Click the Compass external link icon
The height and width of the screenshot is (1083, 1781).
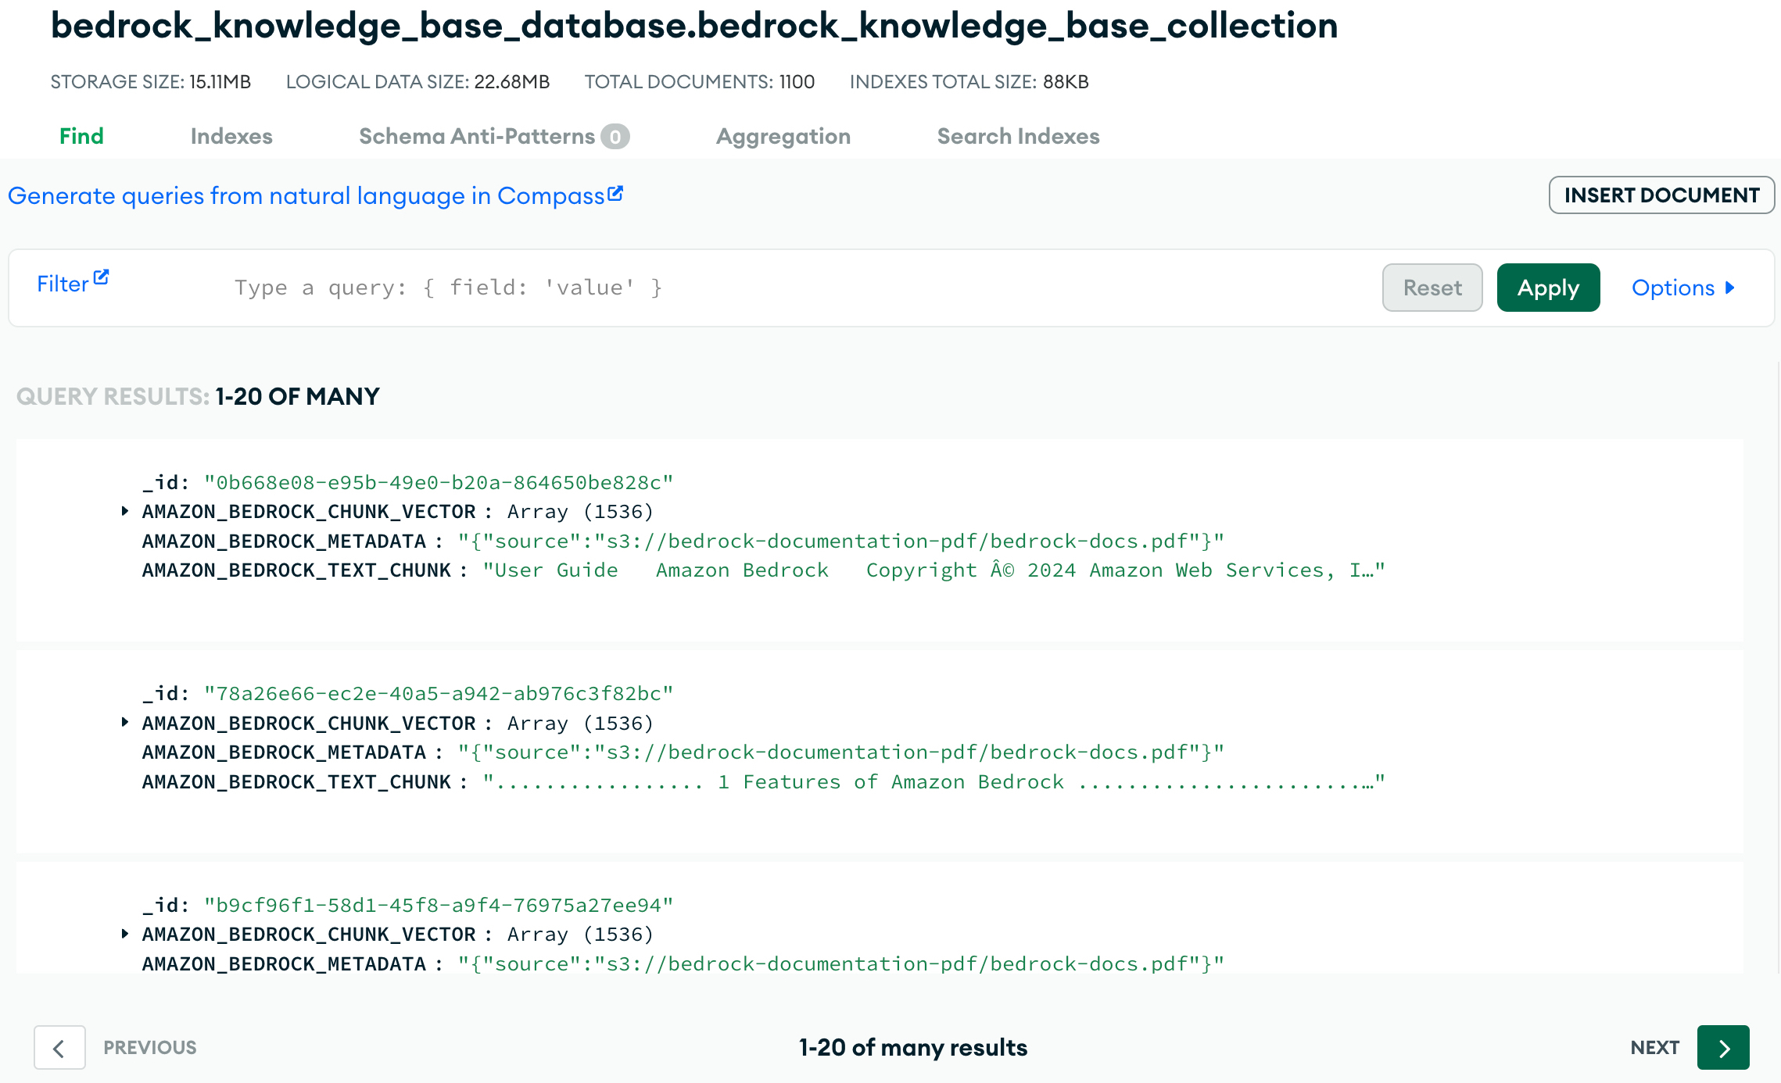point(615,193)
